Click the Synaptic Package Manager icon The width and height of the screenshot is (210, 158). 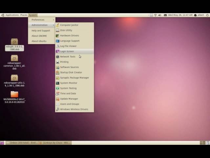click(58, 78)
